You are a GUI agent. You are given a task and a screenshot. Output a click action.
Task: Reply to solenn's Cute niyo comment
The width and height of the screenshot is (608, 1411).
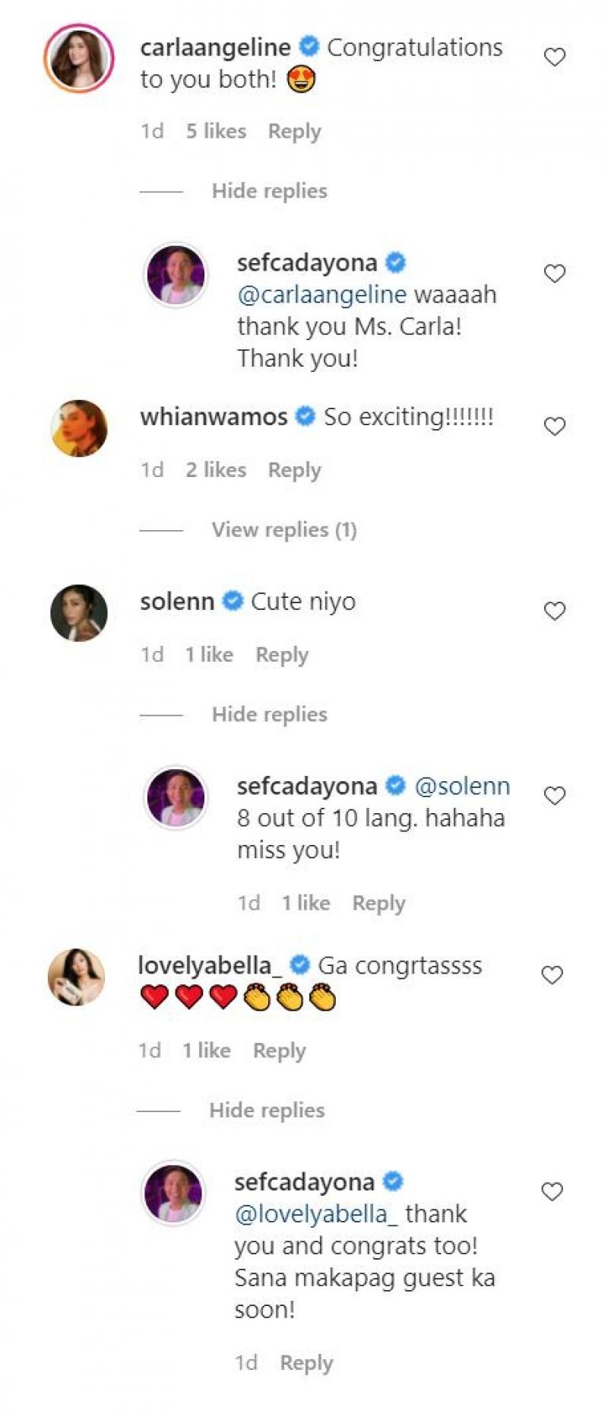click(x=282, y=655)
